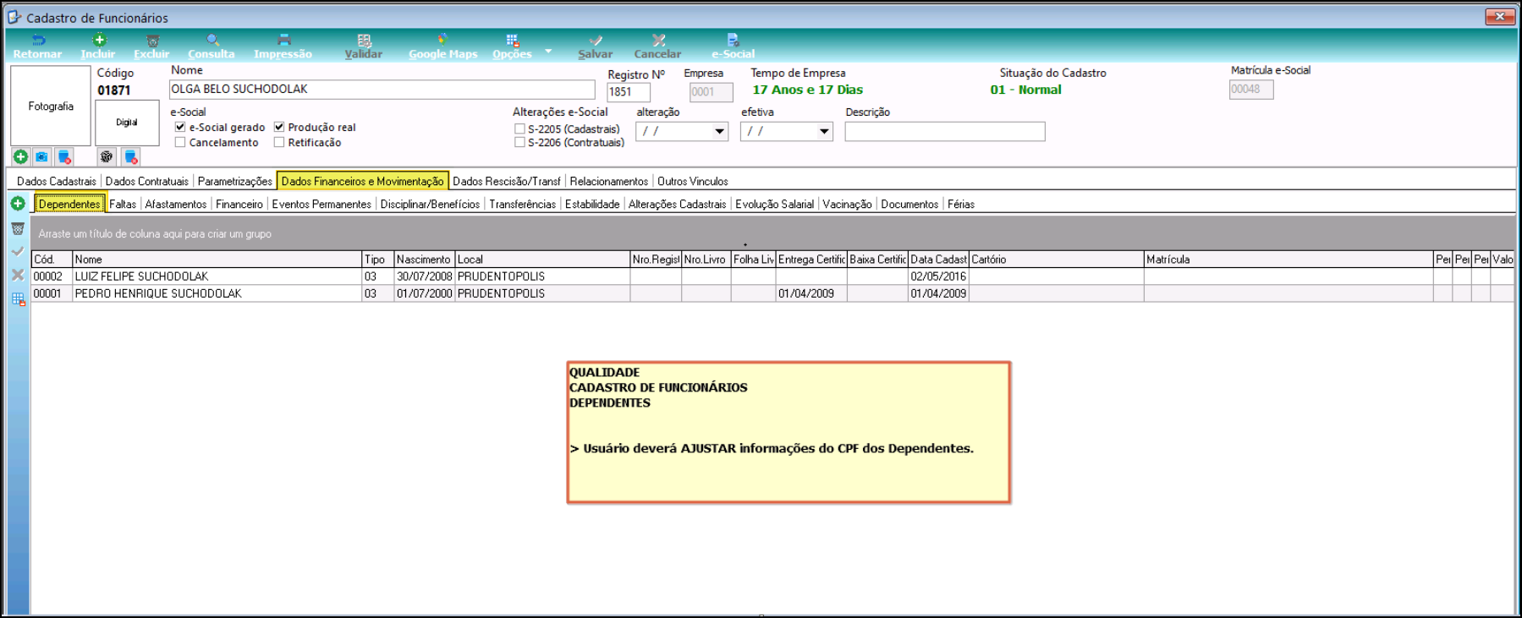The height and width of the screenshot is (618, 1522).
Task: Click the 02/05/2016 Data Cadast cell
Action: (938, 276)
